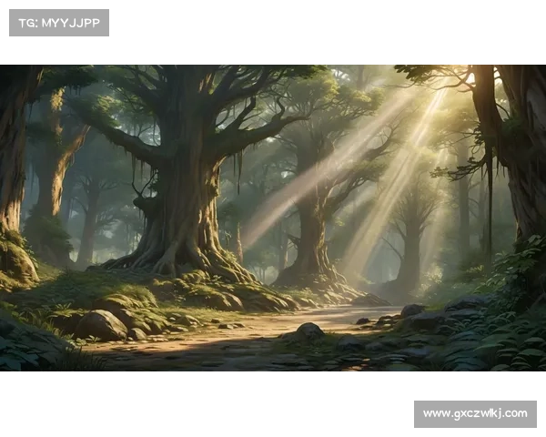Screen dimensions: 546x437
Task: Click the TG: MYYJJPP label
Action: click(x=58, y=22)
